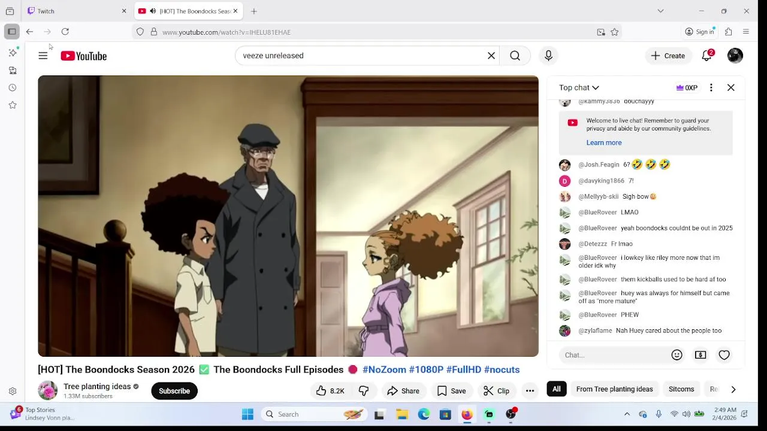This screenshot has height=431, width=767.
Task: Focus the Firefox URL address bar
Action: (378, 32)
